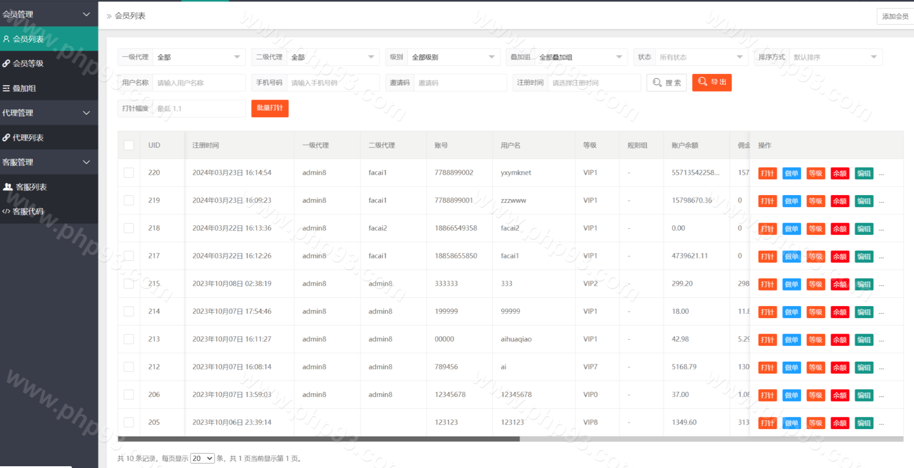Click the export button magnifier icon

(x=702, y=82)
